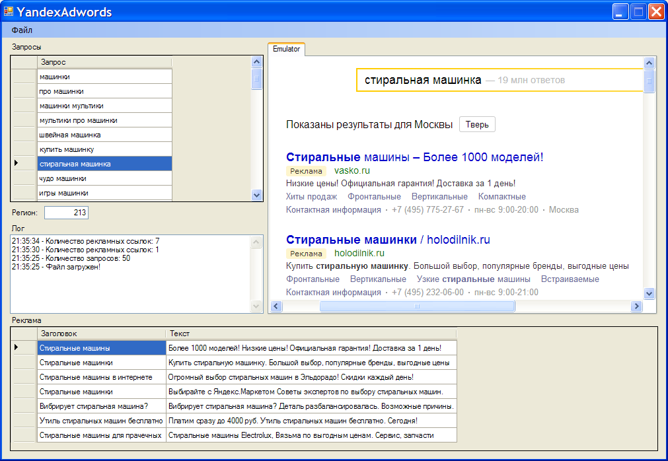Select the 'про машинки' query row
The width and height of the screenshot is (668, 461).
click(x=104, y=91)
